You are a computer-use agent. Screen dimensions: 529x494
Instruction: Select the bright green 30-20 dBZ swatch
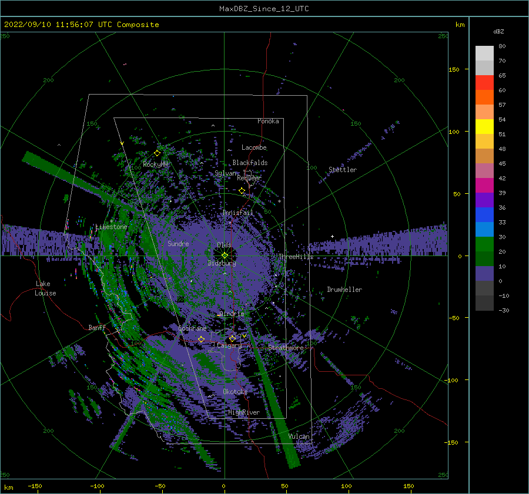(484, 244)
